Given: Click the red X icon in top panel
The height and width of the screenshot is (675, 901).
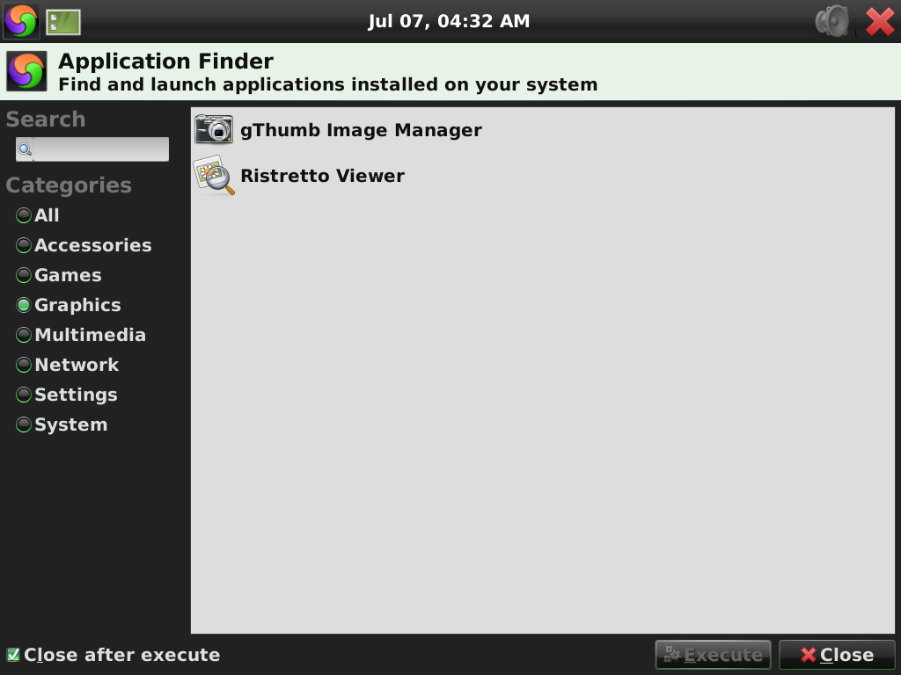Looking at the screenshot, I should [880, 21].
